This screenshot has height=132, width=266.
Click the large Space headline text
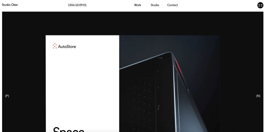coord(69,130)
